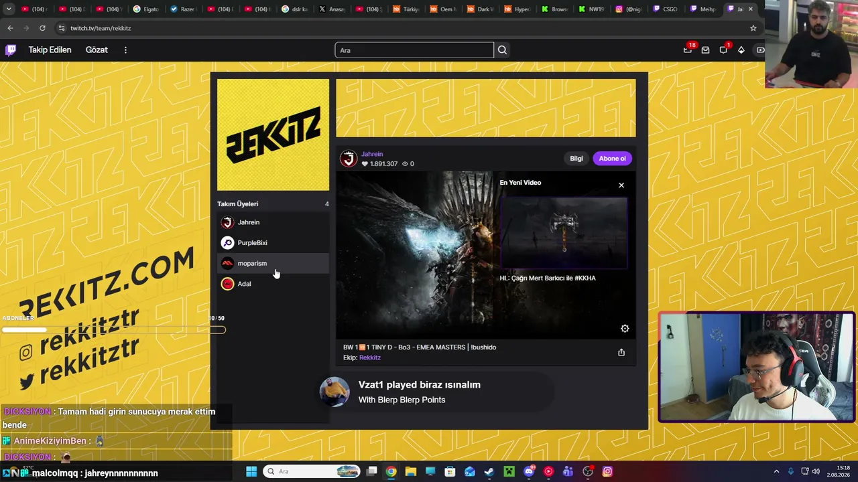
Task: Open Minecraft from the taskbar
Action: click(509, 471)
